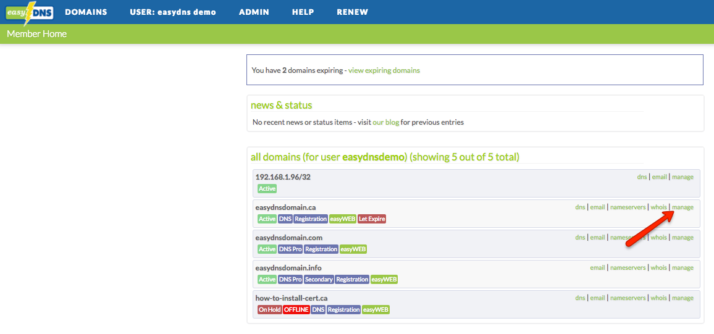
Task: Open nameservers for easydnsdomain.ca
Action: [x=628, y=207]
